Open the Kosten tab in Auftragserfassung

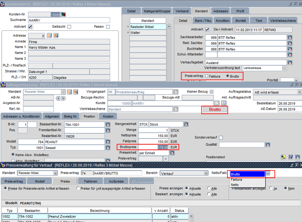pyautogui.click(x=108, y=116)
